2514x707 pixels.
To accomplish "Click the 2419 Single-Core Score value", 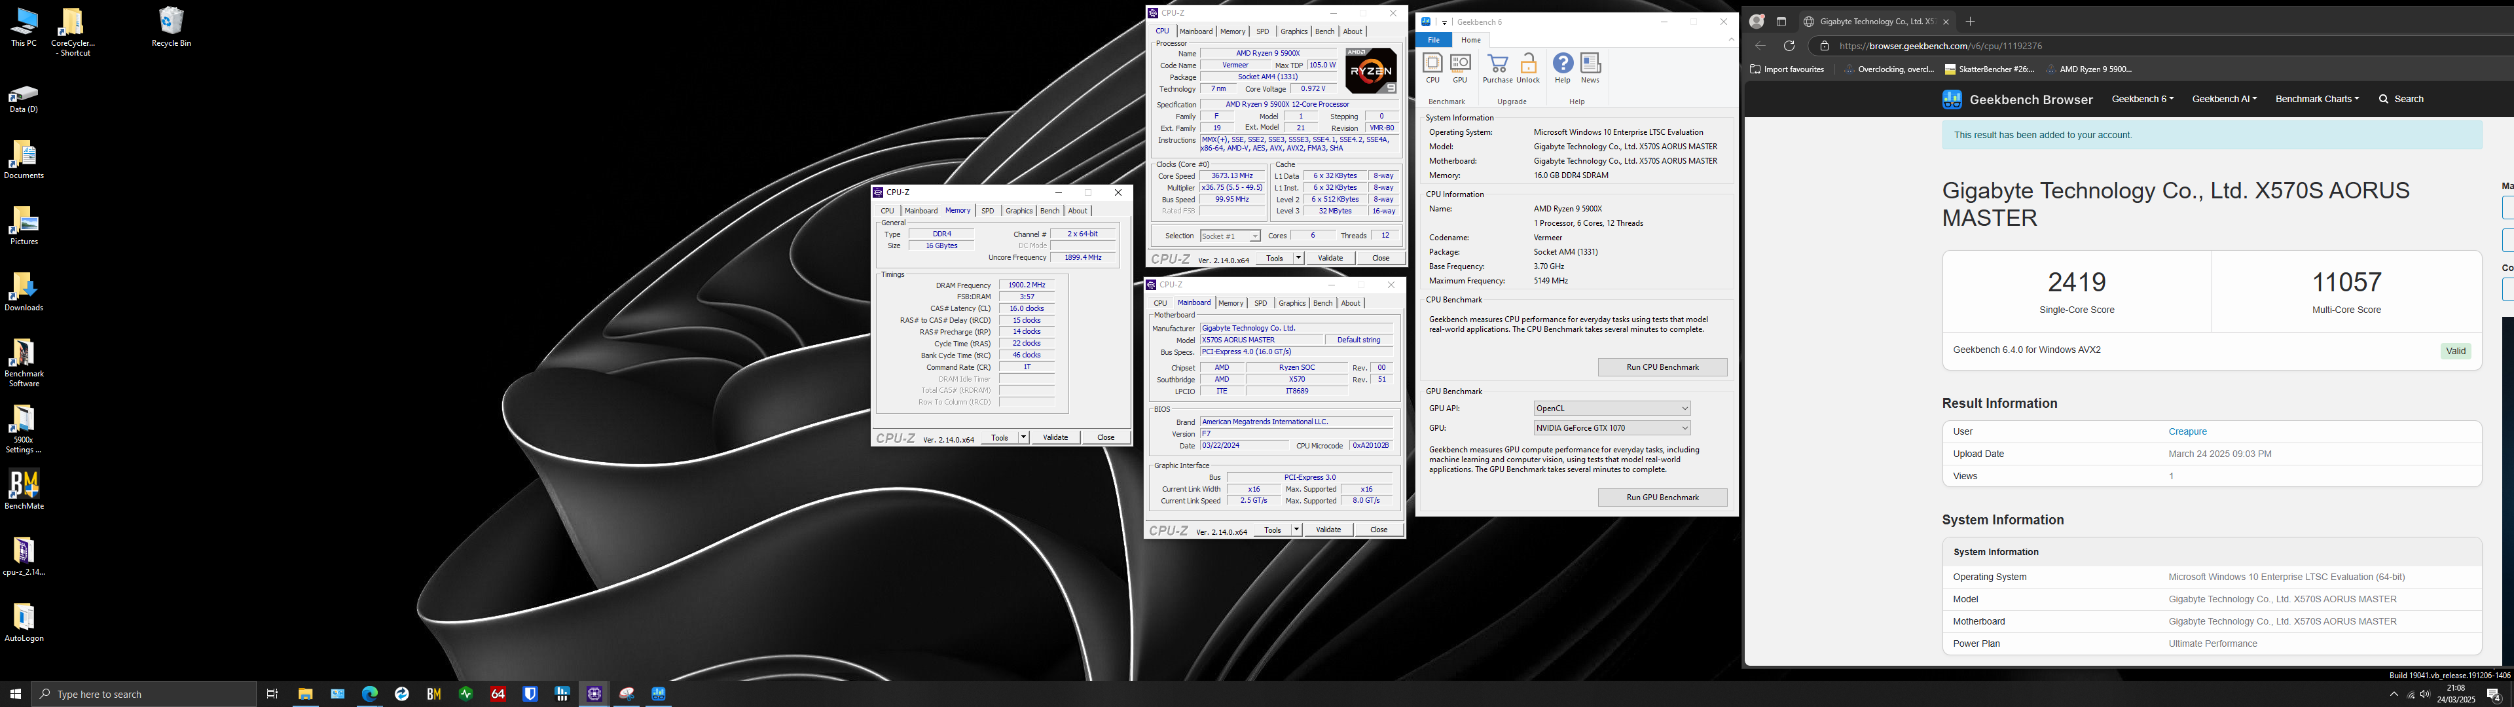I will 2077,282.
